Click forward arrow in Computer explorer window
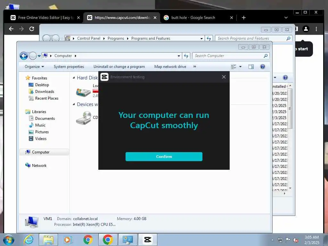 point(33,56)
